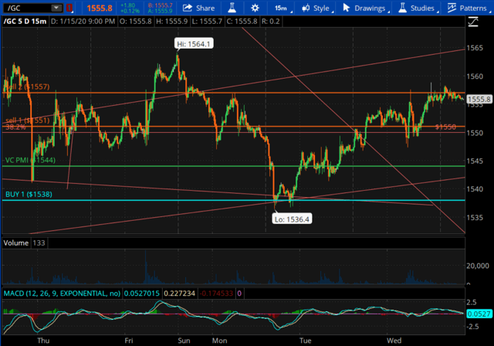Open chart settings gear icon
494x346 pixels.
coord(255,8)
